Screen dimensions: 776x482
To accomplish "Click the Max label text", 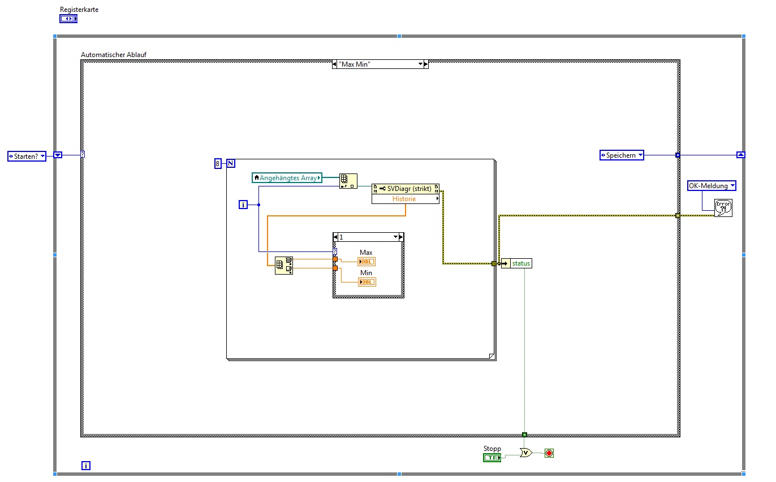I will click(x=366, y=253).
